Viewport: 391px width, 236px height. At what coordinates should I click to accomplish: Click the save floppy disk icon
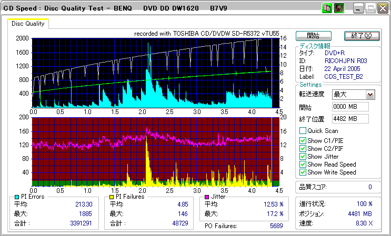click(338, 8)
